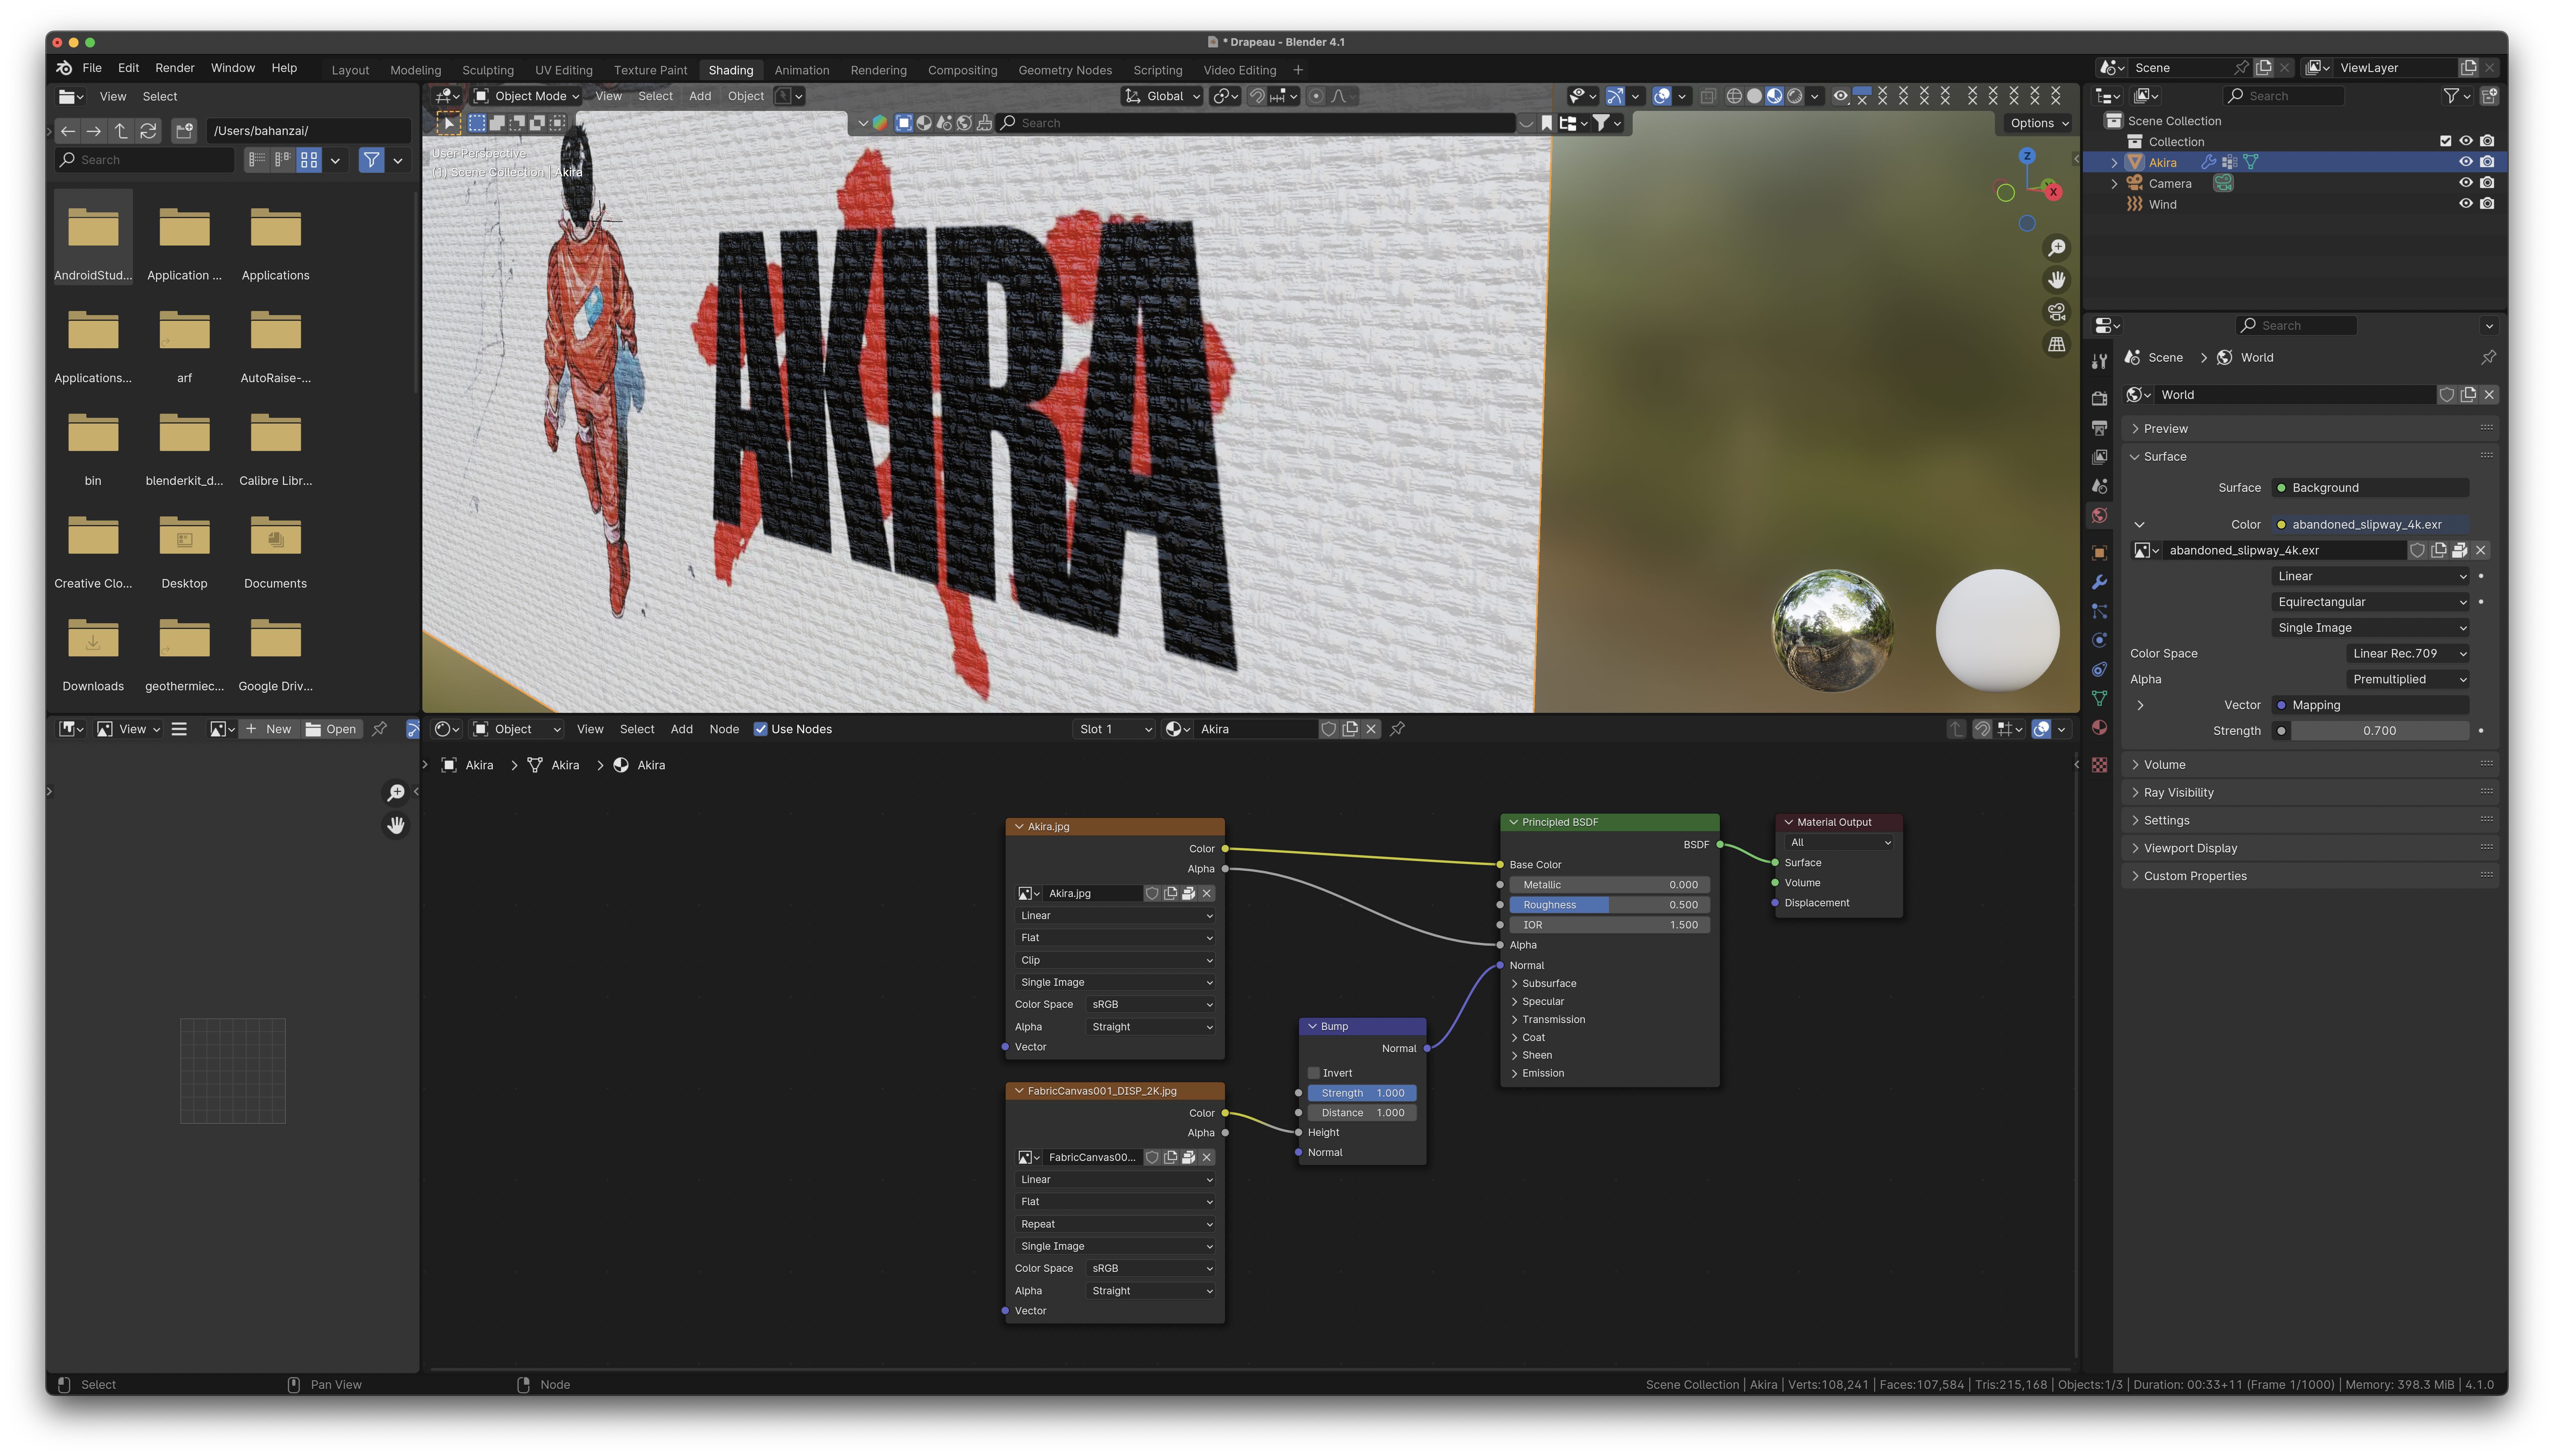
Task: Open the Render properties tab
Action: (2099, 398)
